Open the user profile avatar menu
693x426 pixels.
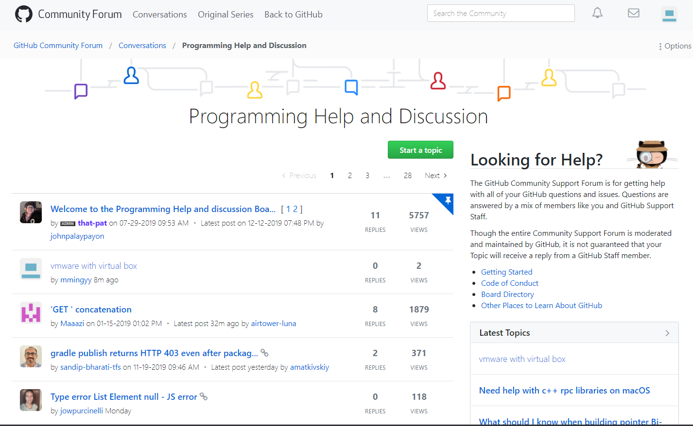pyautogui.click(x=669, y=14)
